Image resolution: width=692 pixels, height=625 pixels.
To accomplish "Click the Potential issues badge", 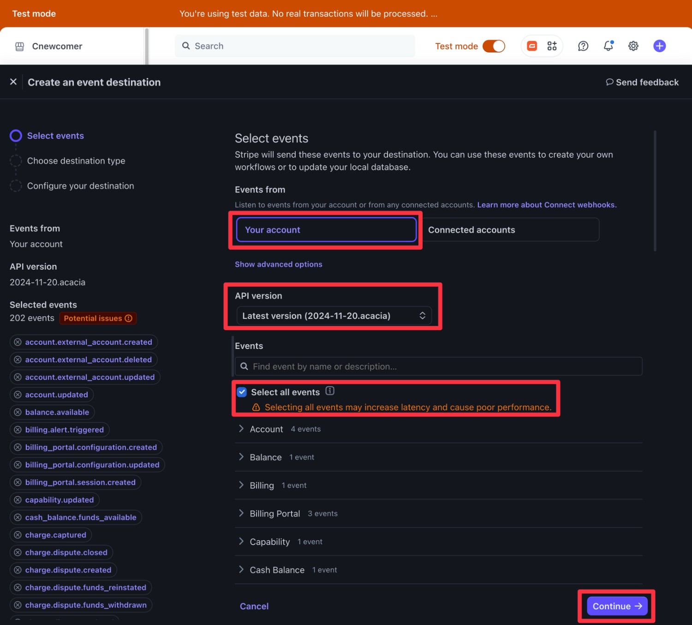I will coord(98,319).
